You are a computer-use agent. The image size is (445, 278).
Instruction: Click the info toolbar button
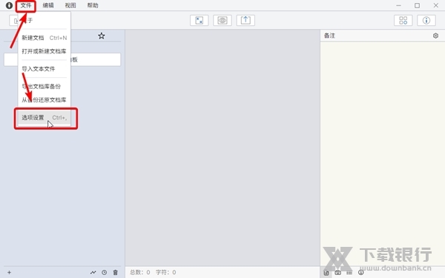tap(426, 21)
